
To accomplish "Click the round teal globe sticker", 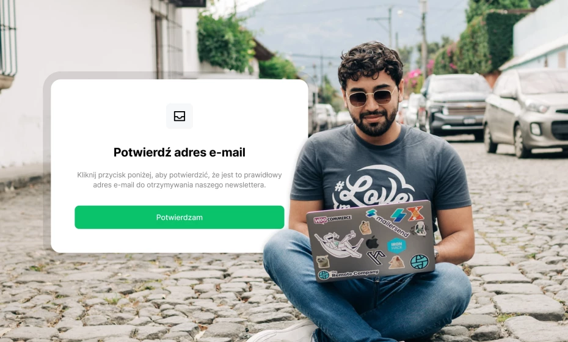I will pyautogui.click(x=419, y=261).
